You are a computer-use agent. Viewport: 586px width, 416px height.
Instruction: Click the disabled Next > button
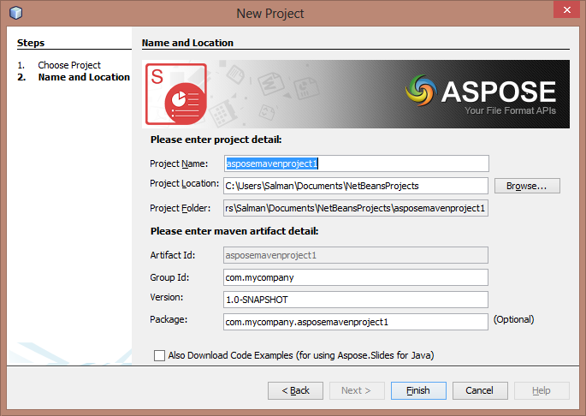click(x=357, y=390)
